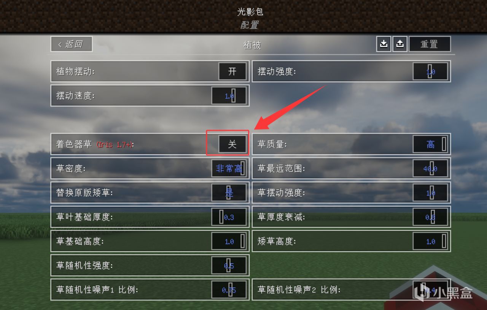Adjust the 草叶基础厚度 slider
This screenshot has width=487, height=310.
pos(229,217)
